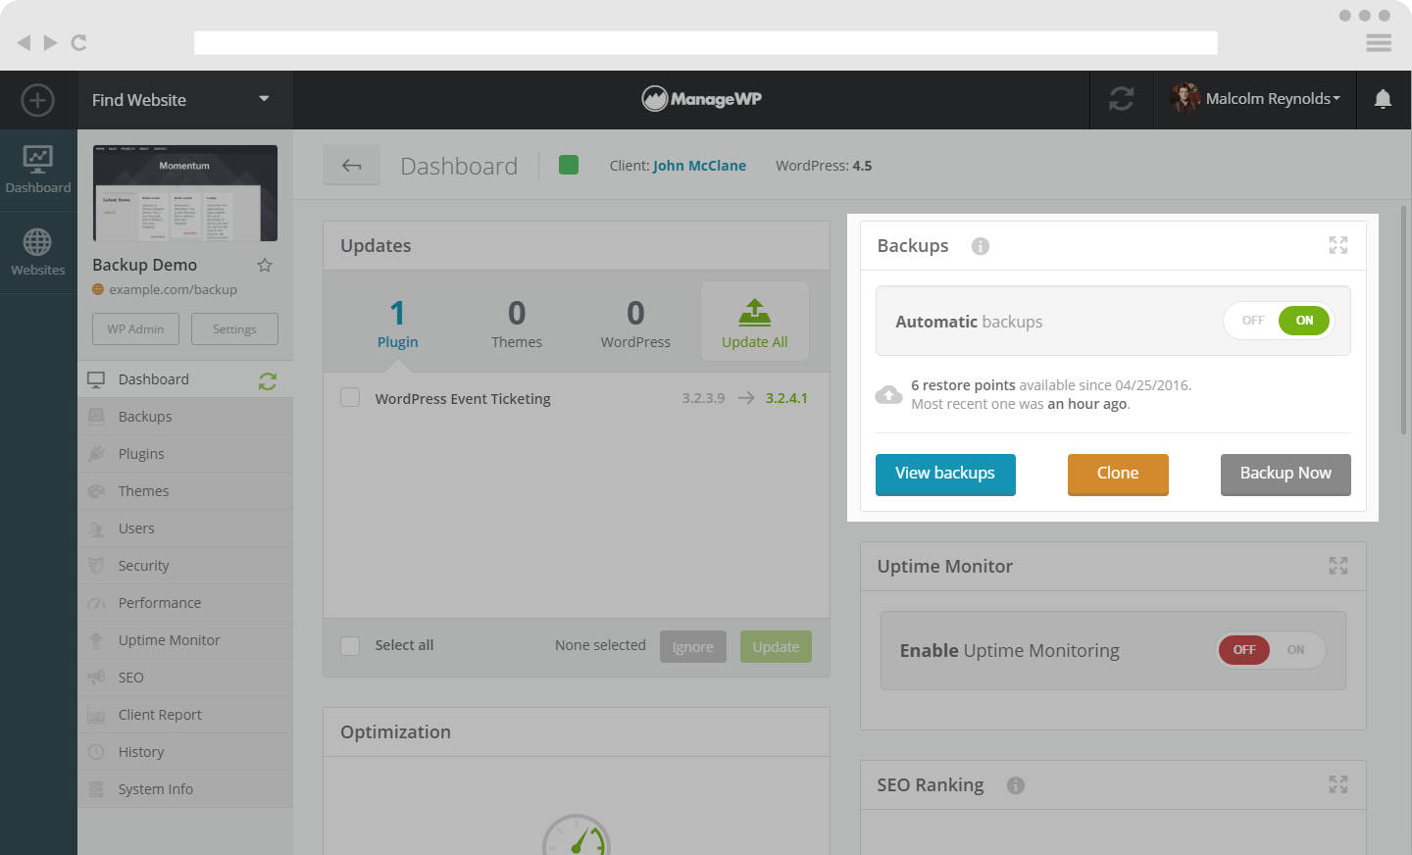The height and width of the screenshot is (855, 1412).
Task: Click the green Update button
Action: click(776, 646)
